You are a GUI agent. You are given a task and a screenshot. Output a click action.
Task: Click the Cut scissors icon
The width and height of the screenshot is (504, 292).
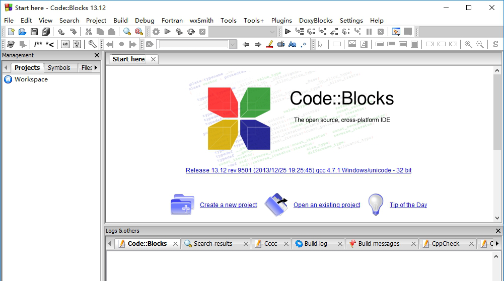pos(89,32)
